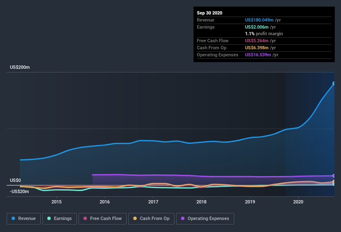The image size is (341, 232).
Task: Click the pink Free Cash Flow dot
Action: coord(85,218)
